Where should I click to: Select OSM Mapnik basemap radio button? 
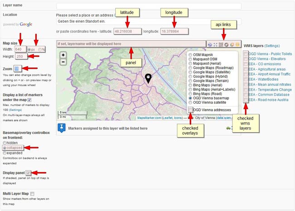(190, 55)
